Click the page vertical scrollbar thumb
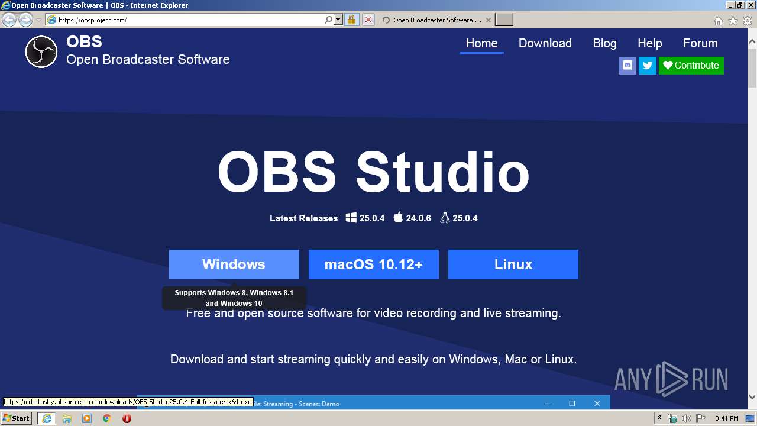The width and height of the screenshot is (757, 426). click(752, 68)
